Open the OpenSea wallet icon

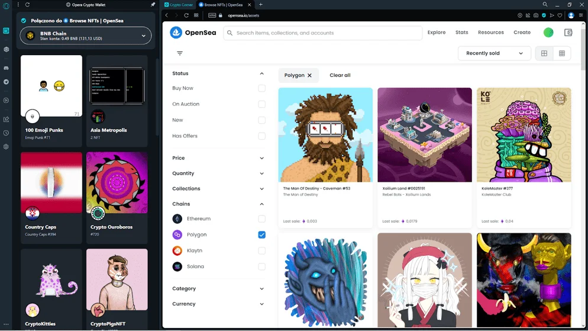click(568, 33)
